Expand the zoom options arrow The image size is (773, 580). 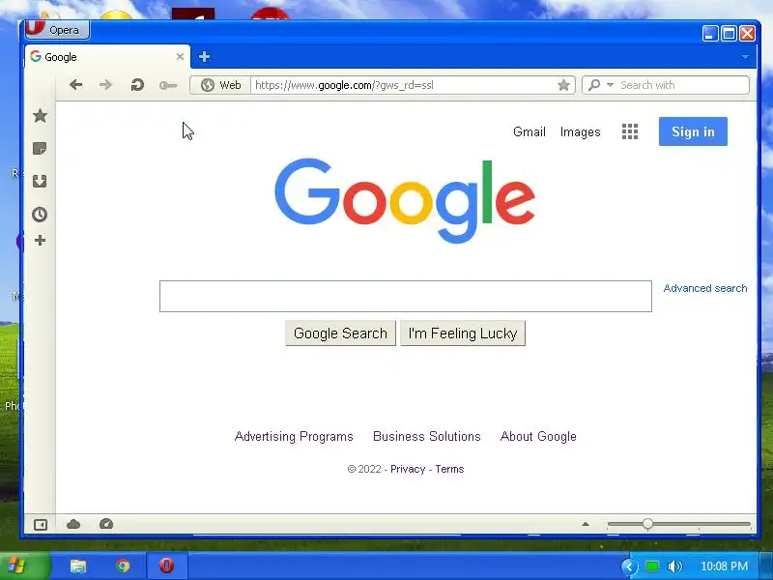tap(586, 524)
